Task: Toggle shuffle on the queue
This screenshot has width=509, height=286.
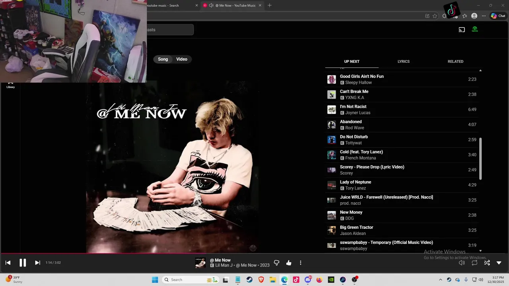Action: pos(487,263)
